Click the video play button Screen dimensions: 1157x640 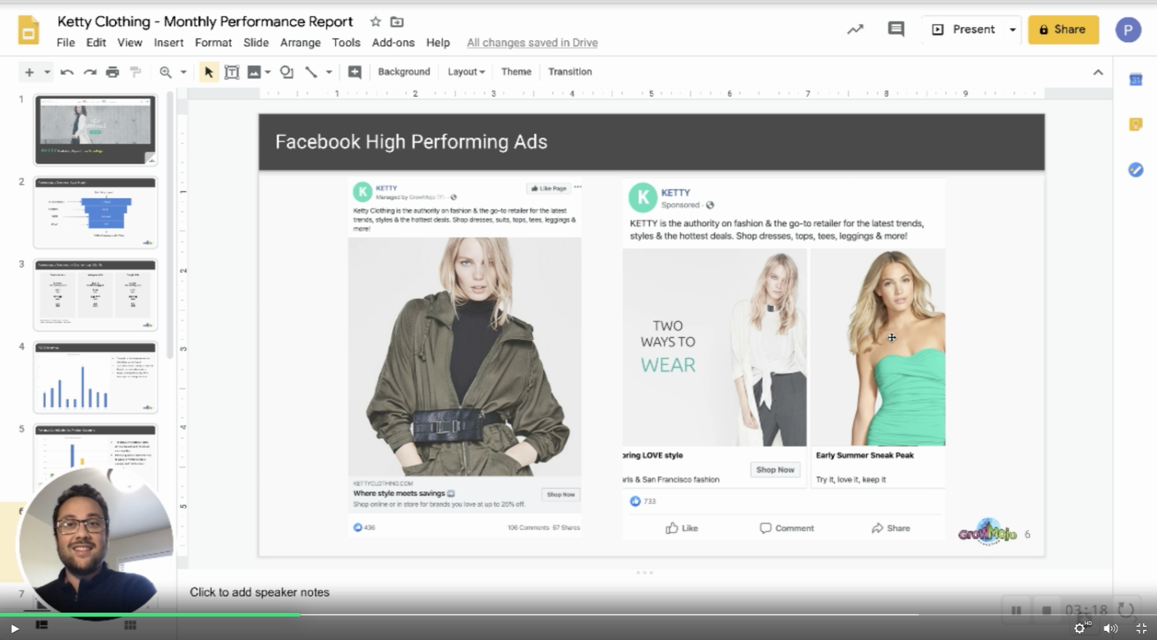(15, 628)
